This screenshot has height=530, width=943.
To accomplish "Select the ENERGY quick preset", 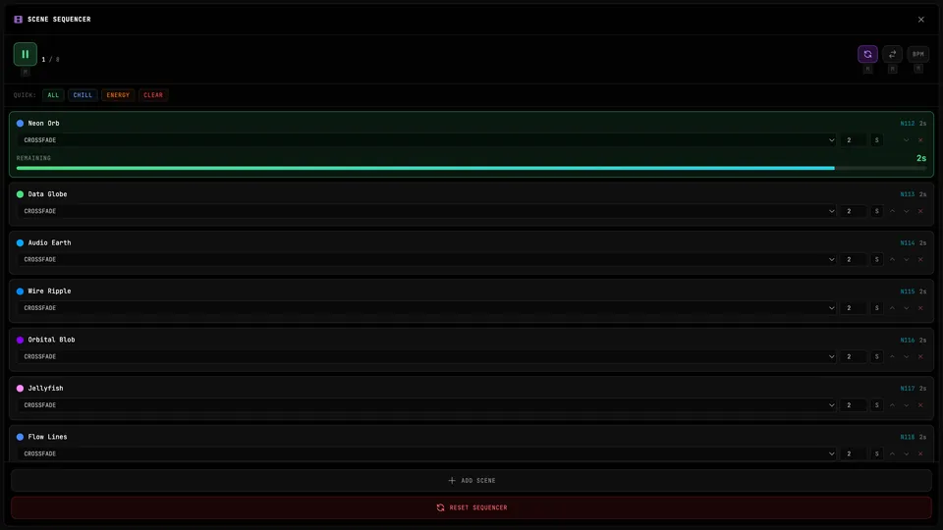I will pyautogui.click(x=118, y=95).
